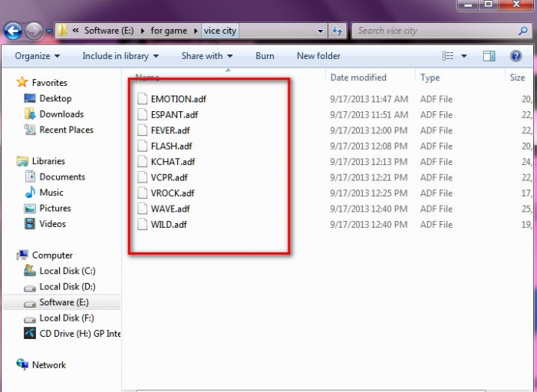Viewport: 537px width, 392px height.
Task: Select the EMOTION.adf file
Action: pos(179,99)
